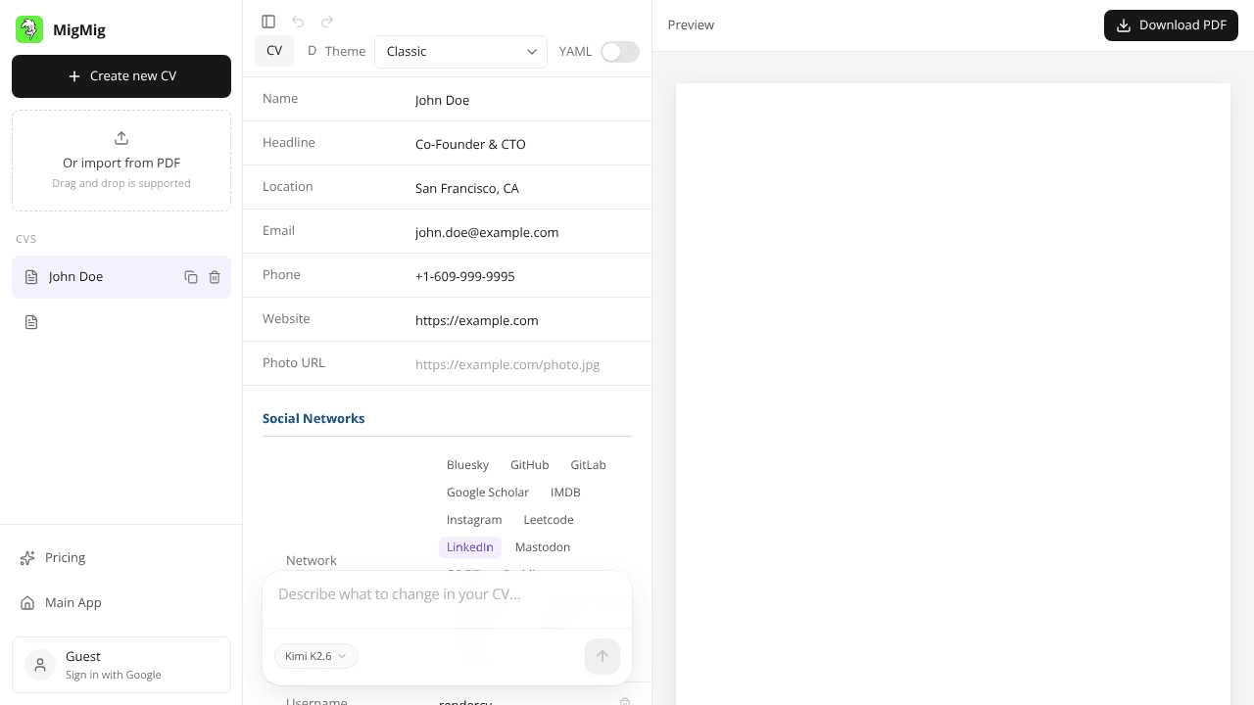Viewport: 1254px width, 705px height.
Task: Switch to the D tab beside CV
Action: 312,51
